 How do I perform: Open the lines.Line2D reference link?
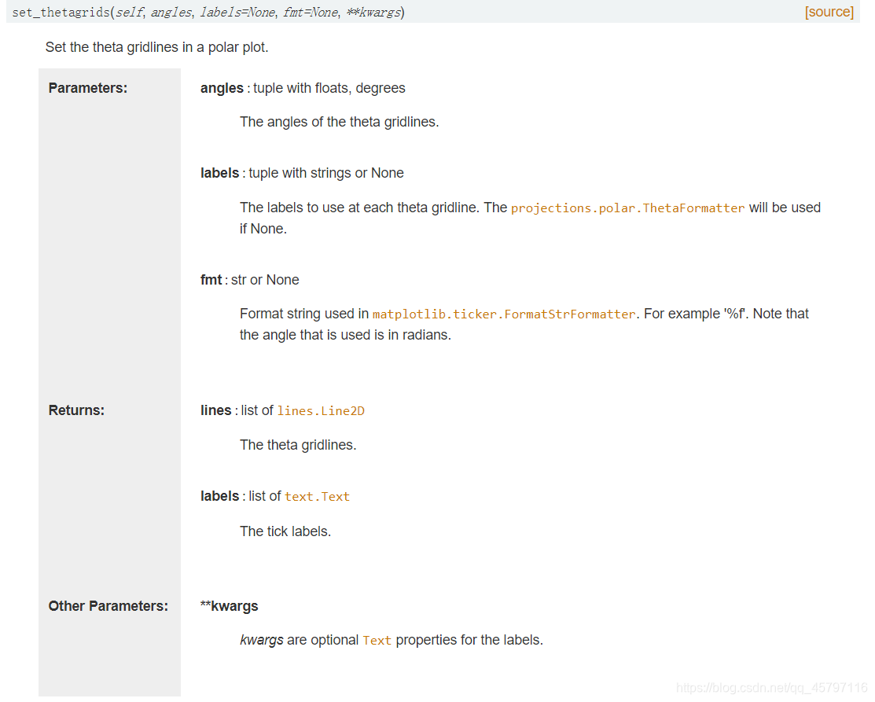click(321, 410)
